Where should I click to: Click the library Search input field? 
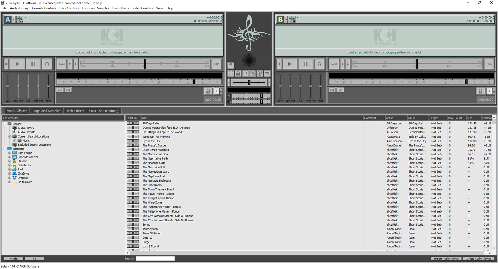pyautogui.click(x=155, y=258)
